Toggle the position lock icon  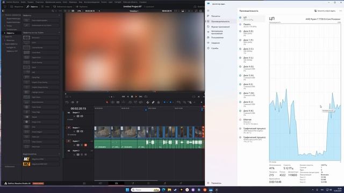(x=159, y=102)
